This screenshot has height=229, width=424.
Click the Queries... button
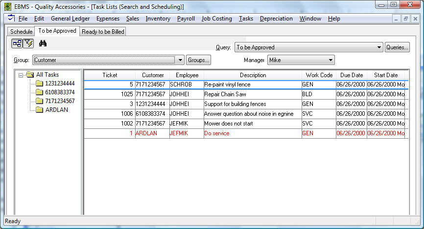397,47
